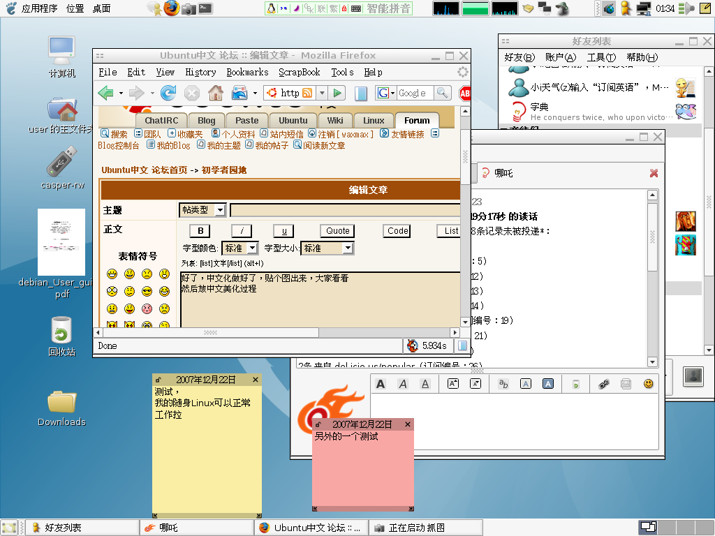Open the ScrapBook capture dropdown arrow
The width and height of the screenshot is (715, 536).
point(255,94)
